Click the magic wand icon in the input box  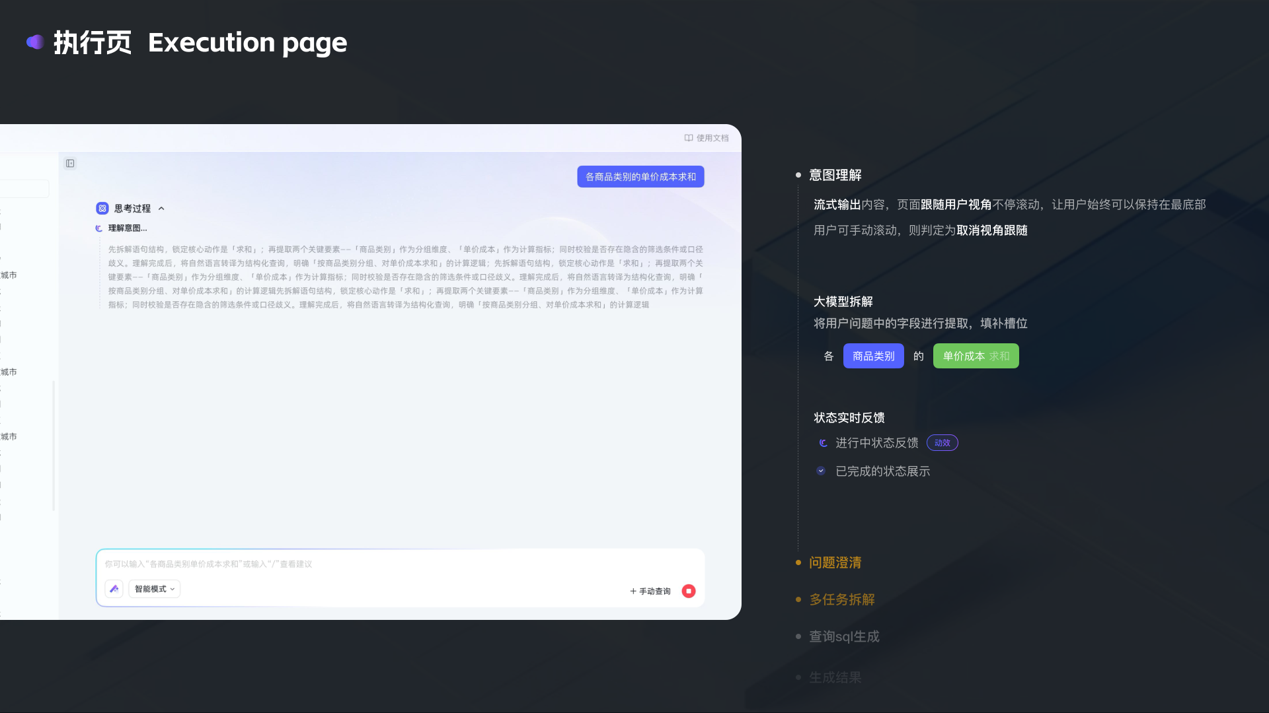(x=114, y=589)
